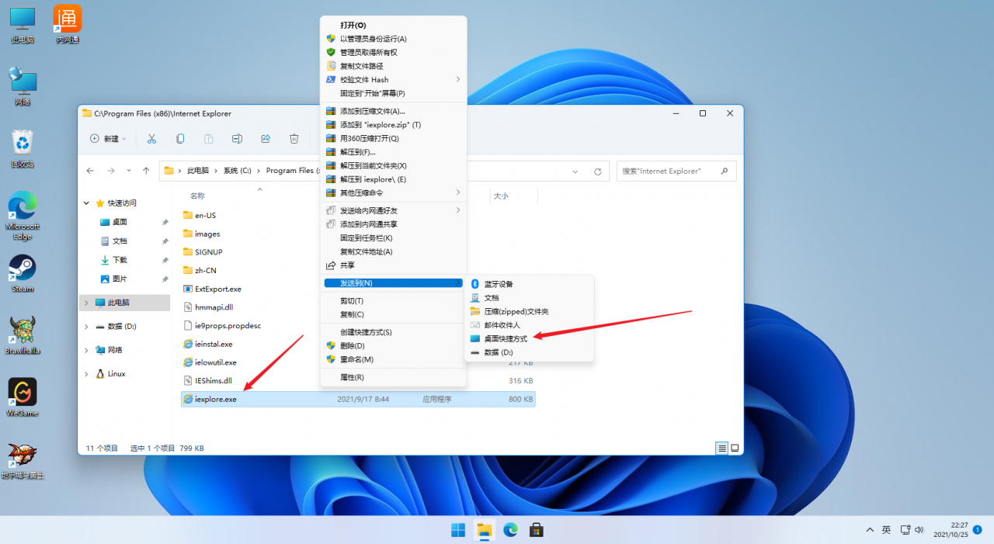
Task: Open WeGame desktop shortcut
Action: tap(23, 397)
